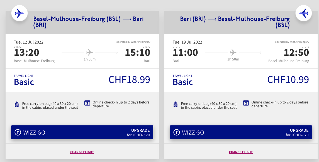Click the carry-on bag icon for the return flight

175,104
